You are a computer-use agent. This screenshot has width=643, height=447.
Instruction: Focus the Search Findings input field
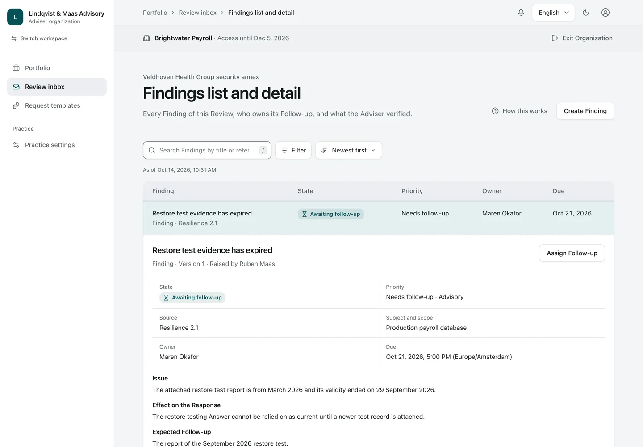(207, 150)
